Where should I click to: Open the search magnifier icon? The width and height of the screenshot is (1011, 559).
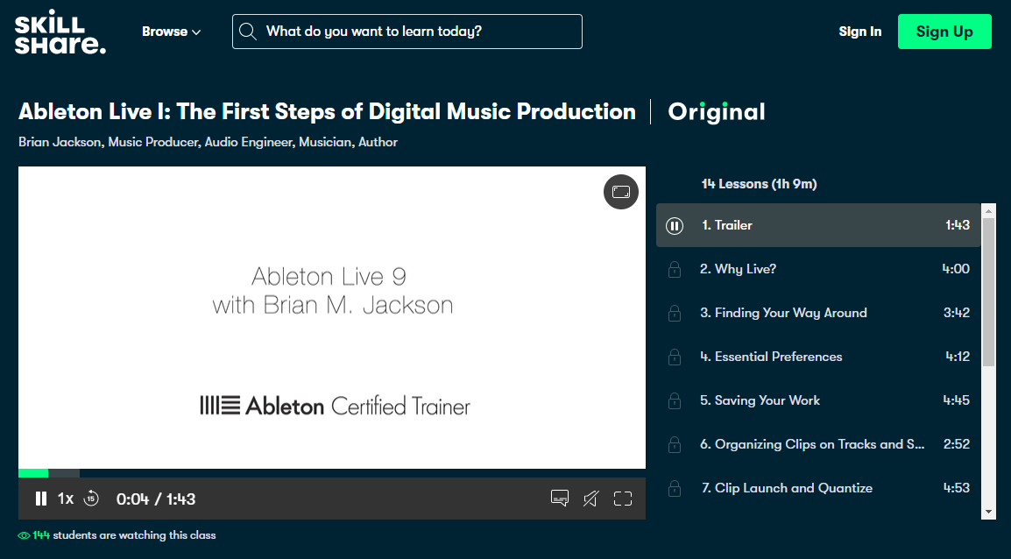coord(249,31)
